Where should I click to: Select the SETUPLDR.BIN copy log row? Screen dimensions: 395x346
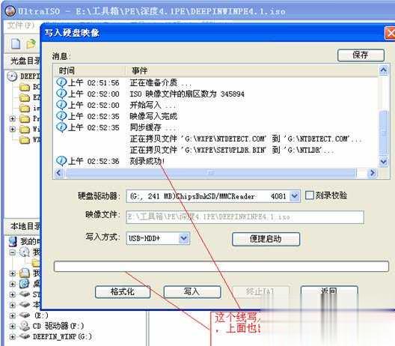[216, 150]
